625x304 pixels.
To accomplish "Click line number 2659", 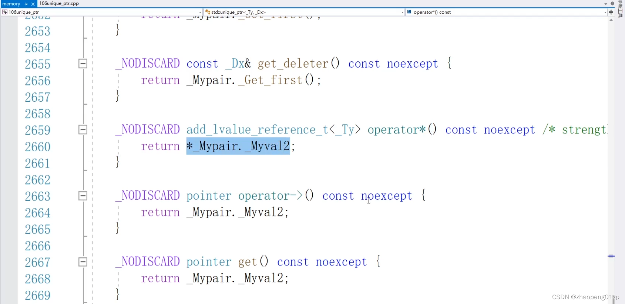I will pos(38,131).
